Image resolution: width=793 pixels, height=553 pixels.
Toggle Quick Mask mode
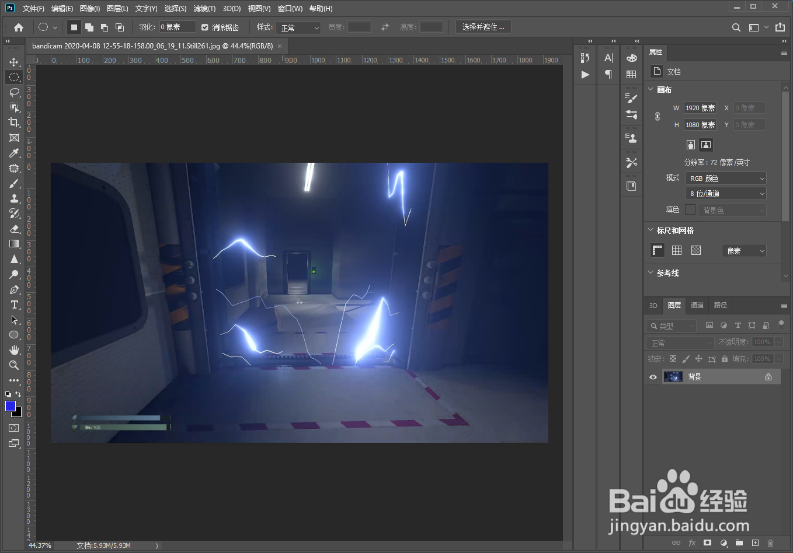pos(14,428)
